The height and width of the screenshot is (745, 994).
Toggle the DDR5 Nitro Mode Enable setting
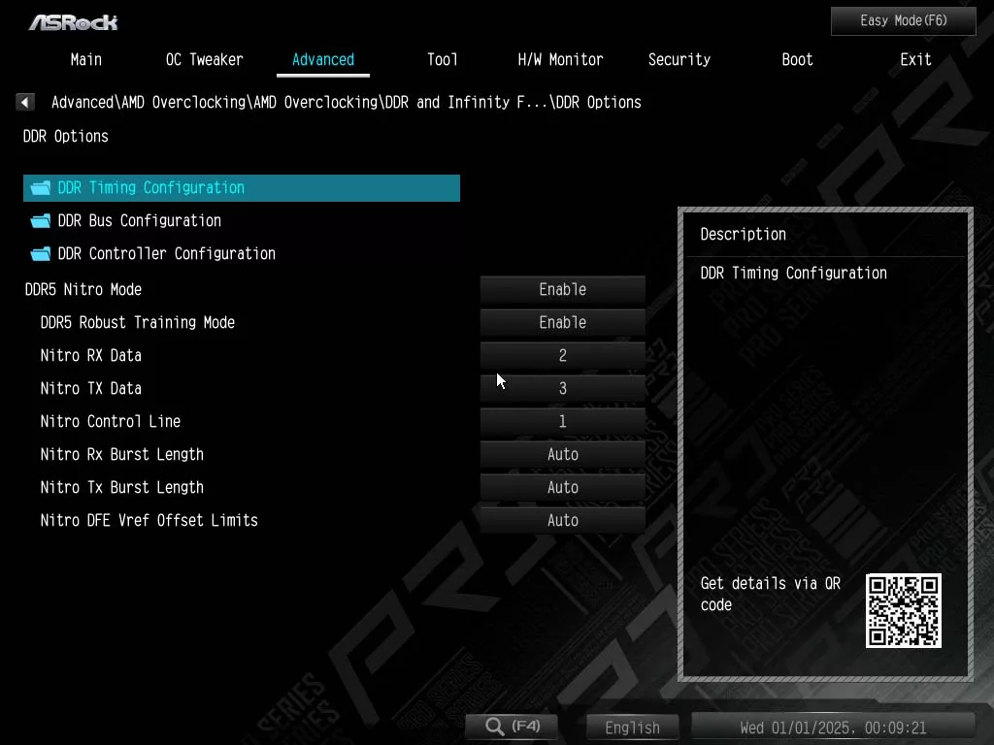pos(562,289)
